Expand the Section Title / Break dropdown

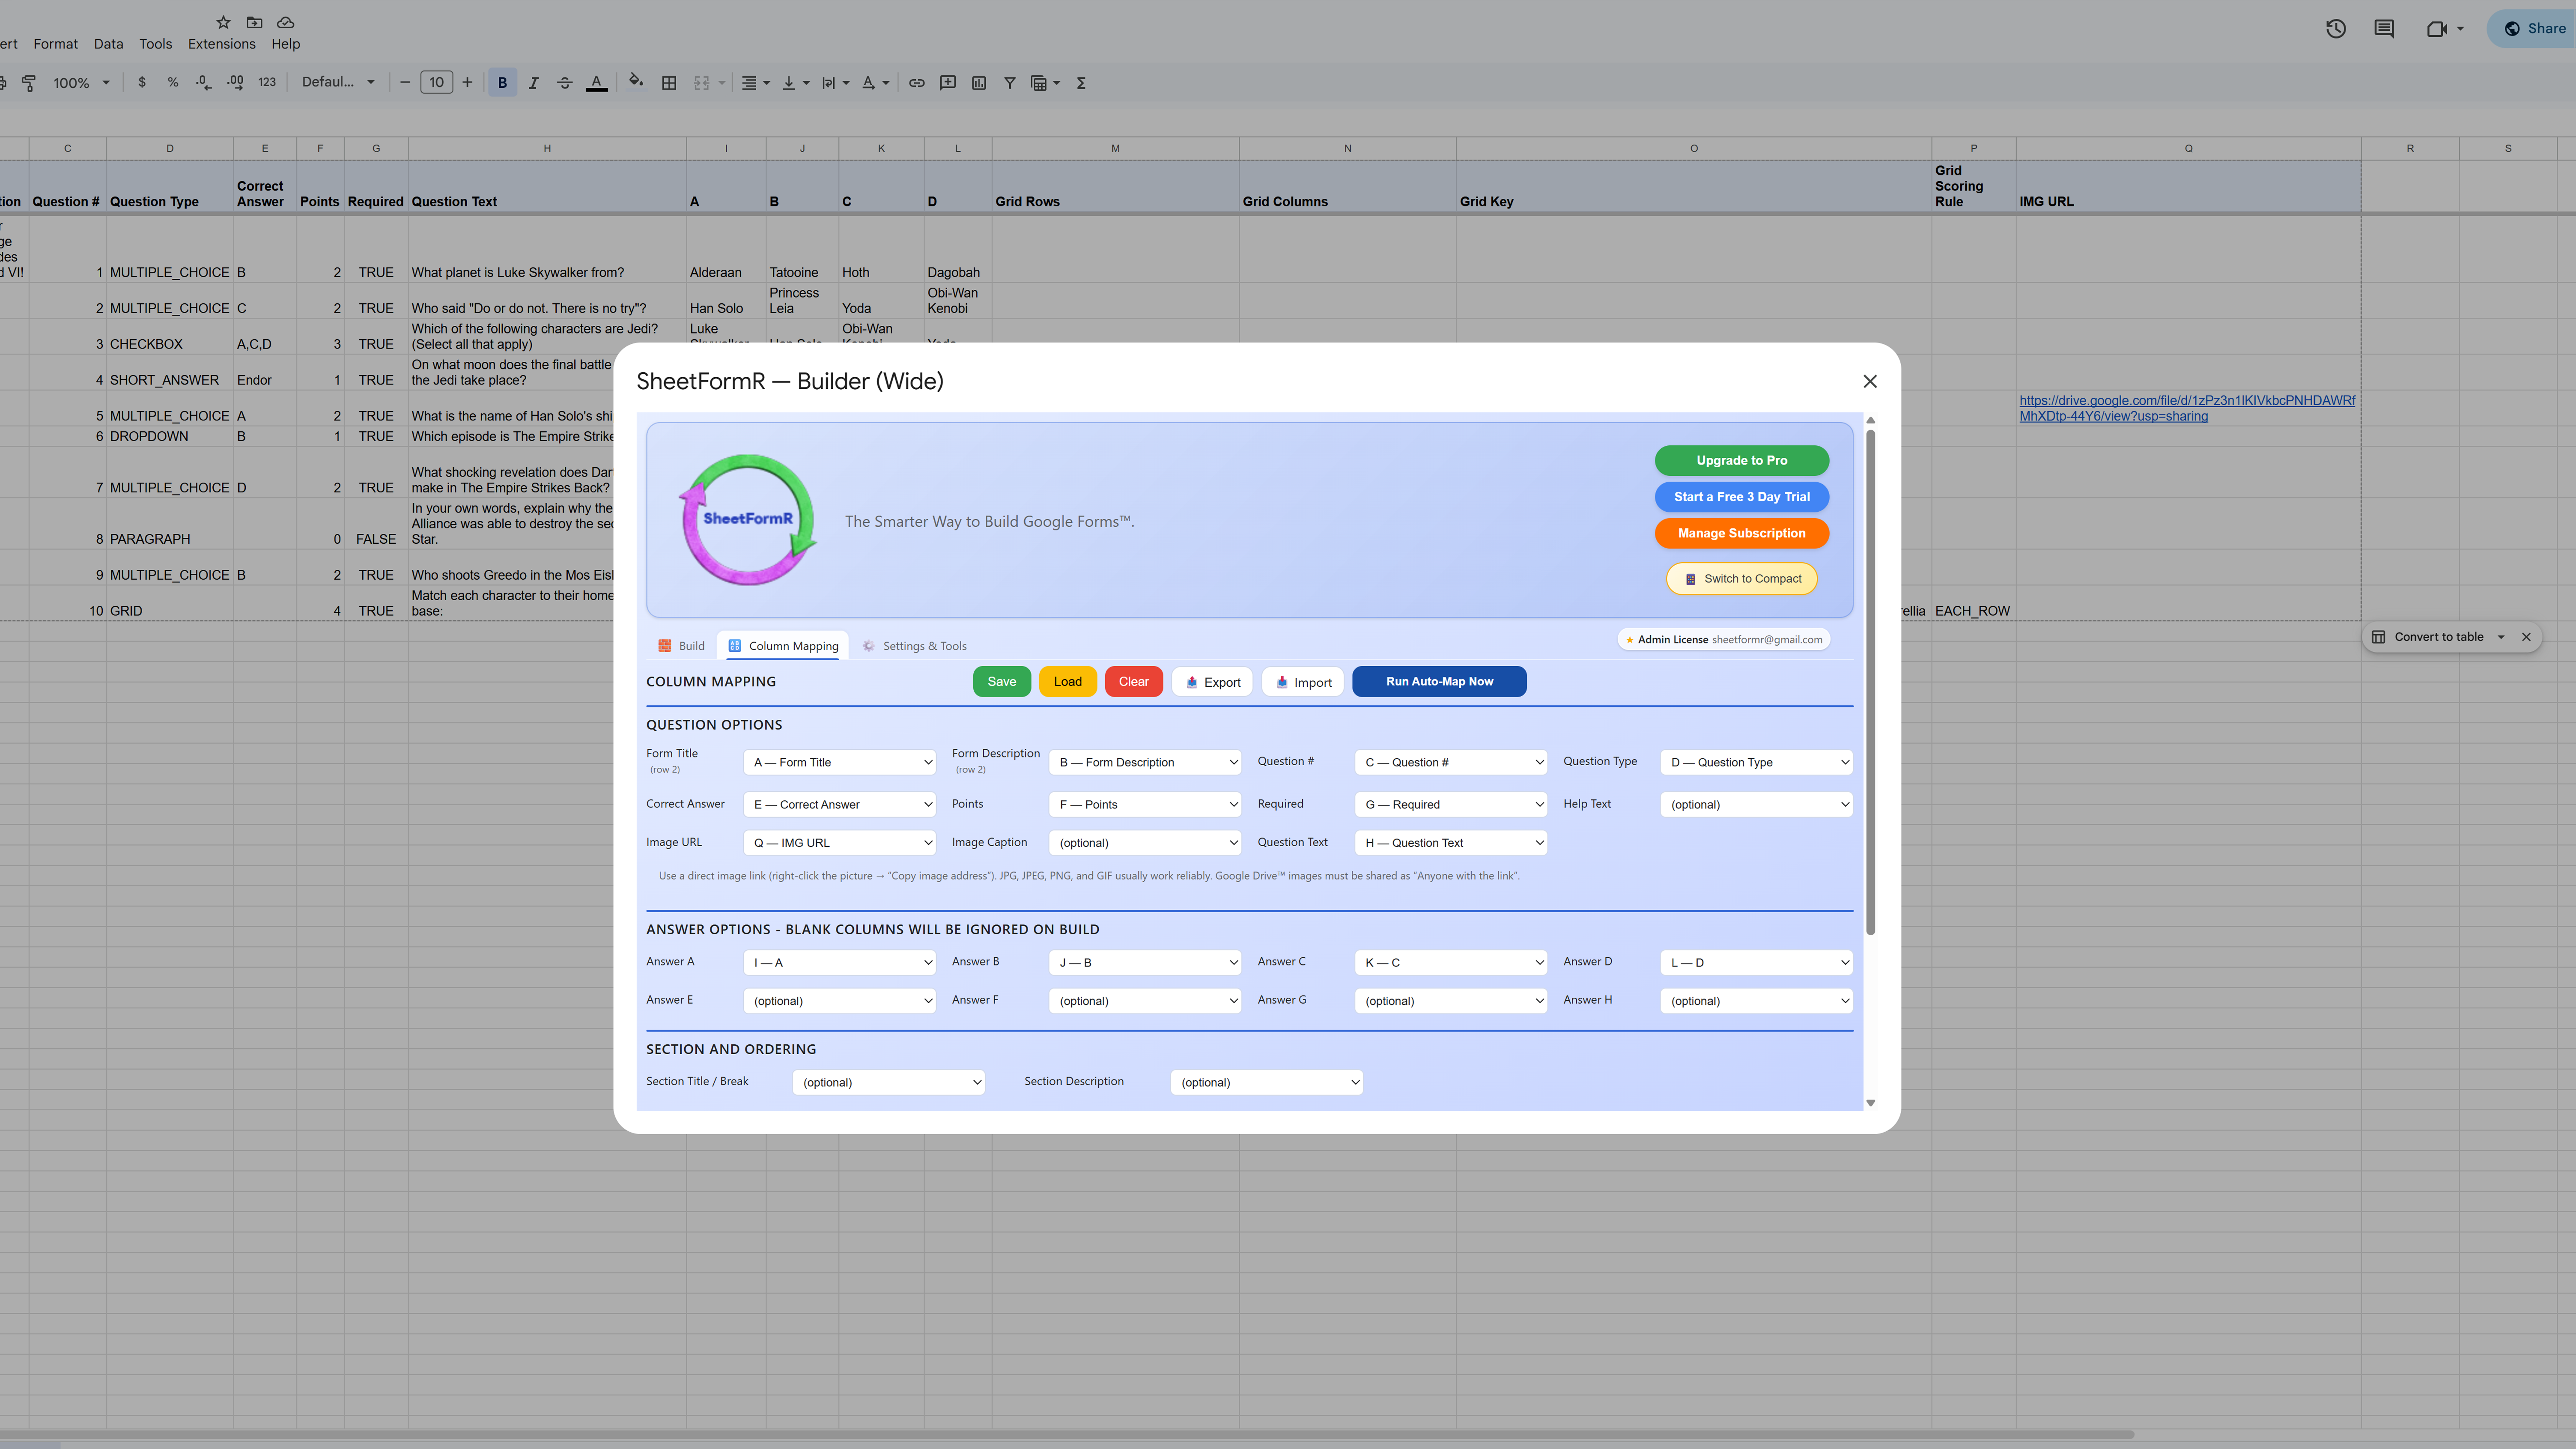coord(888,1082)
